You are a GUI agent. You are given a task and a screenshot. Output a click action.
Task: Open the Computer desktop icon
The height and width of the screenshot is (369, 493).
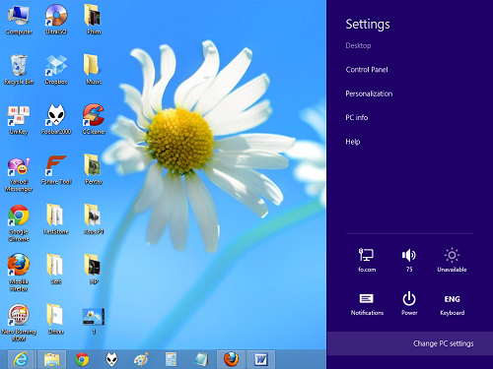19,20
